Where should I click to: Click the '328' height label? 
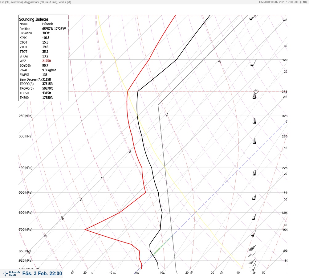(x=285, y=116)
